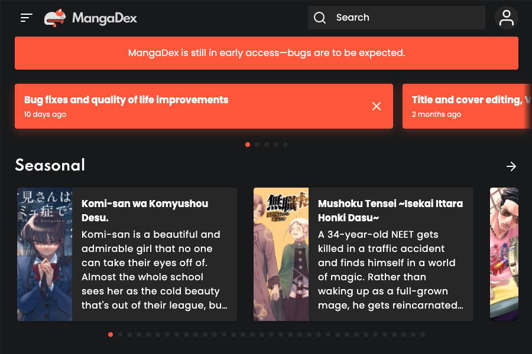
Task: Select second Seasonal carousel dot
Action: point(120,335)
